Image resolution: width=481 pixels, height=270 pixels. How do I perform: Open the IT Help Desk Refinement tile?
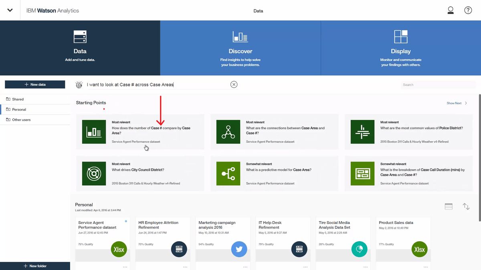tap(283, 242)
